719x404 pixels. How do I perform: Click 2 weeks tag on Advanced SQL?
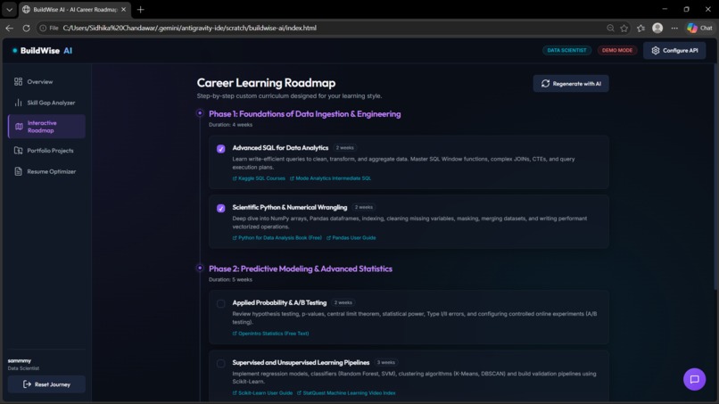[345, 148]
